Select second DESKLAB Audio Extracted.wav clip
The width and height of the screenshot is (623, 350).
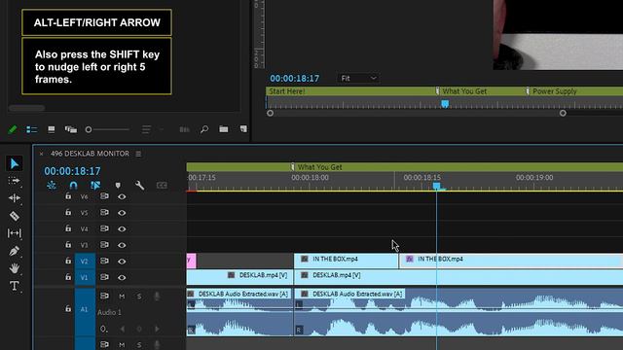click(458, 312)
